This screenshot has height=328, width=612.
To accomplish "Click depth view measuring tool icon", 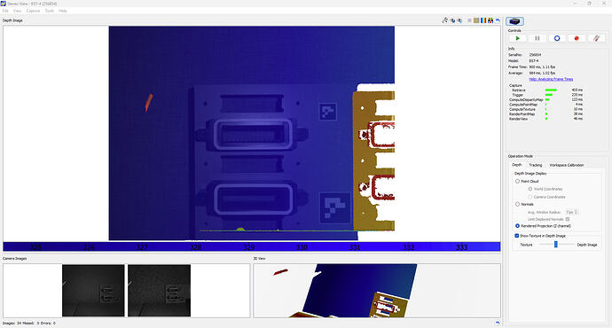I will [445, 20].
